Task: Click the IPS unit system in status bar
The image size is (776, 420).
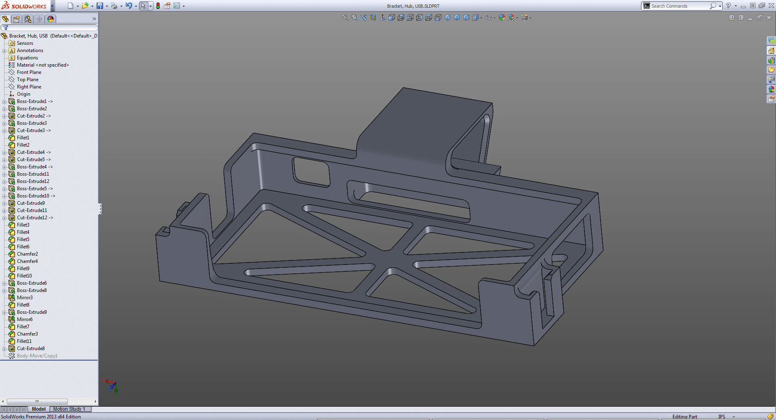Action: [721, 416]
